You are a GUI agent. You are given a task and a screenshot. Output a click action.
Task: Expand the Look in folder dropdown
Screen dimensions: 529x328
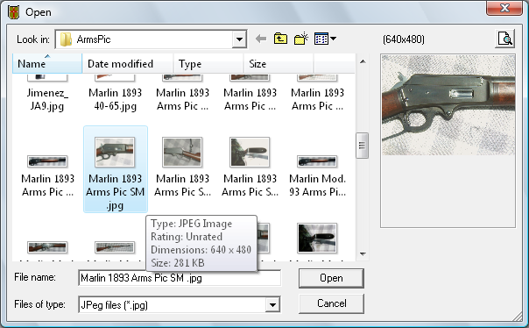(239, 39)
